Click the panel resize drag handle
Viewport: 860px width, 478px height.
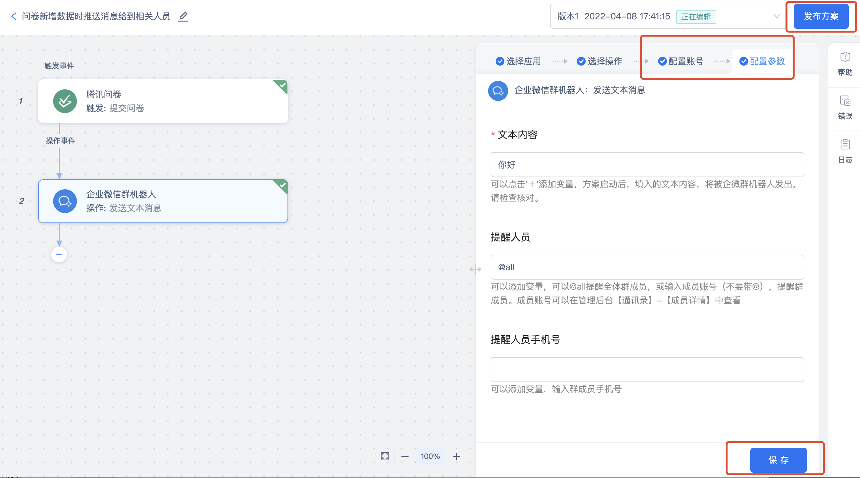(x=475, y=269)
